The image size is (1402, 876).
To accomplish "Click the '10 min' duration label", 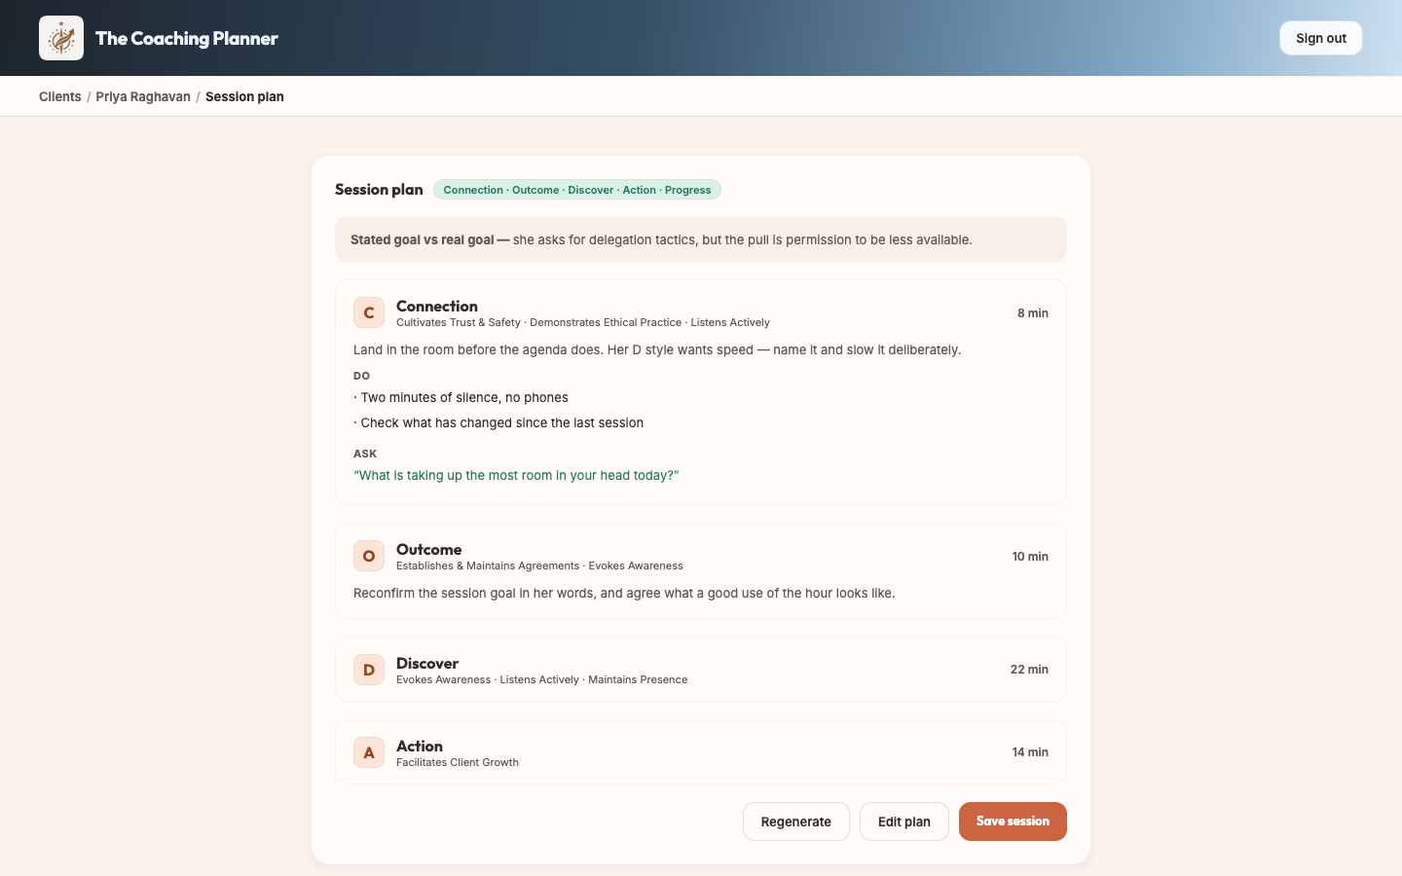I will click(x=1030, y=557).
